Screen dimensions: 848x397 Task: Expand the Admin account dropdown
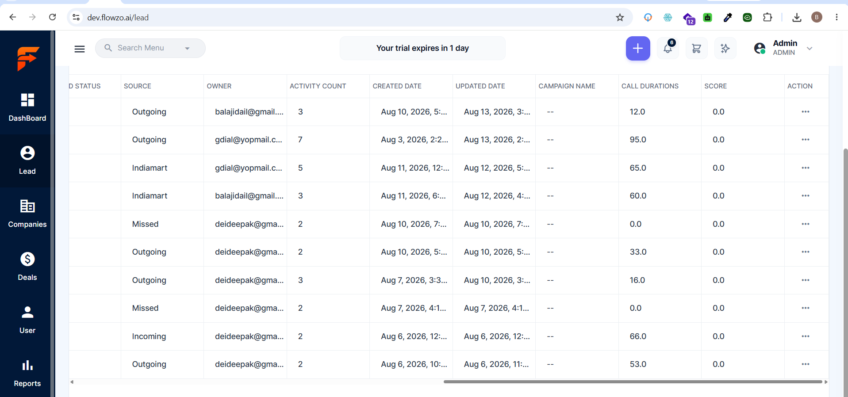(810, 48)
